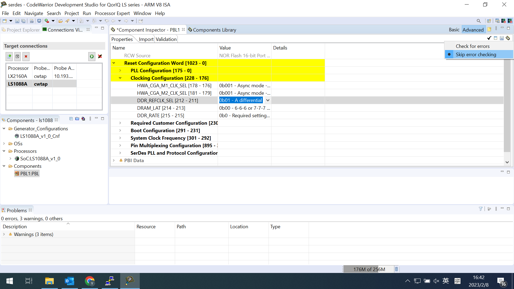The height and width of the screenshot is (289, 514).
Task: Click the add new connection icon
Action: point(9,56)
